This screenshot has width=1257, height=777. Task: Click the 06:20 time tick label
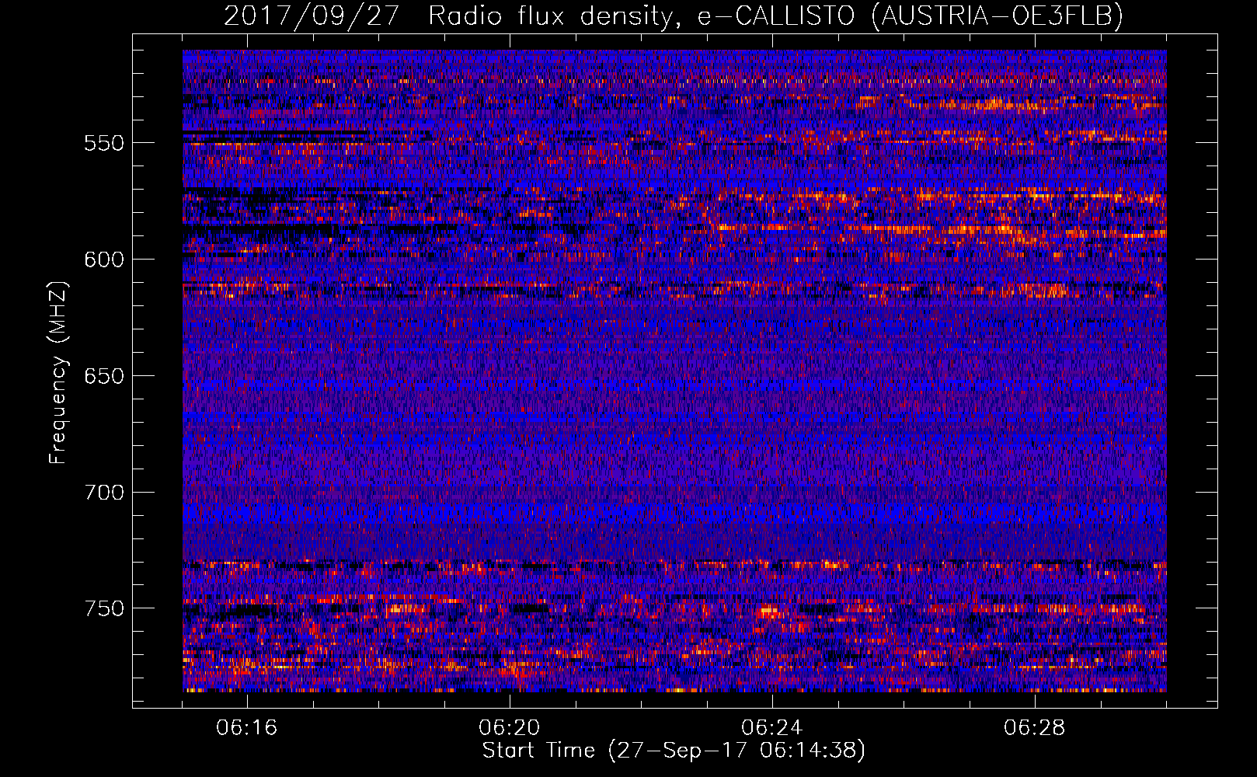510,728
